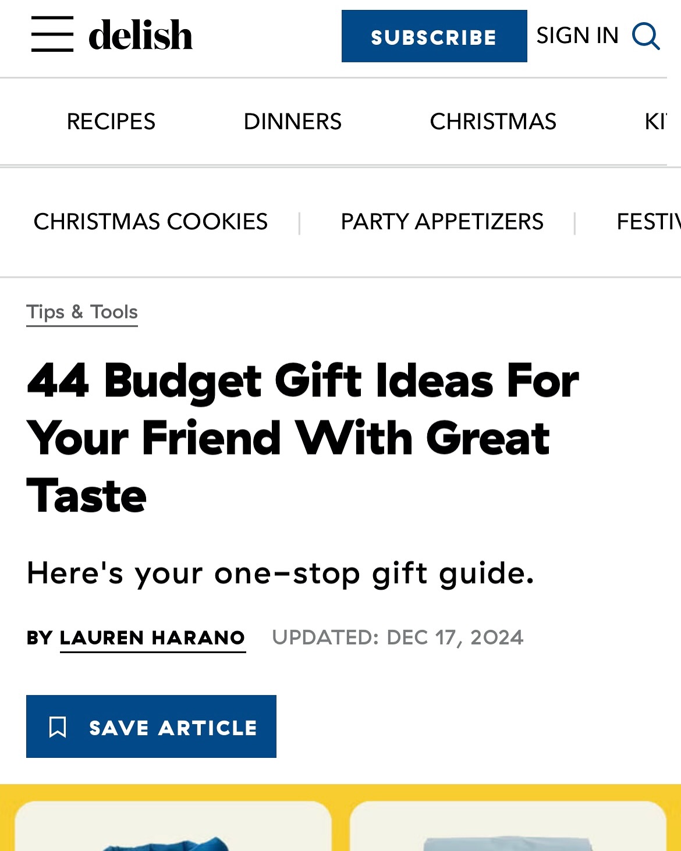Screen dimensions: 681x851
Task: Open the right product thumbnail card
Action: click(x=508, y=826)
